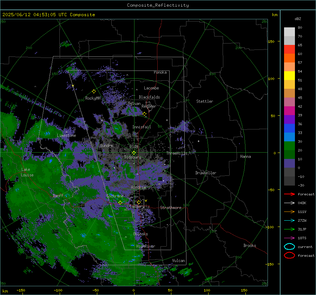Screen dimensions: 316x295
Task: Click the Drumheller city label
Action: point(206,173)
